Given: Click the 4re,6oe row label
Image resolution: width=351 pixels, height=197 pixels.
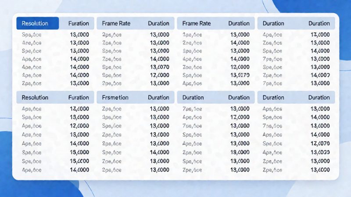Looking at the screenshot, I should (32, 42).
